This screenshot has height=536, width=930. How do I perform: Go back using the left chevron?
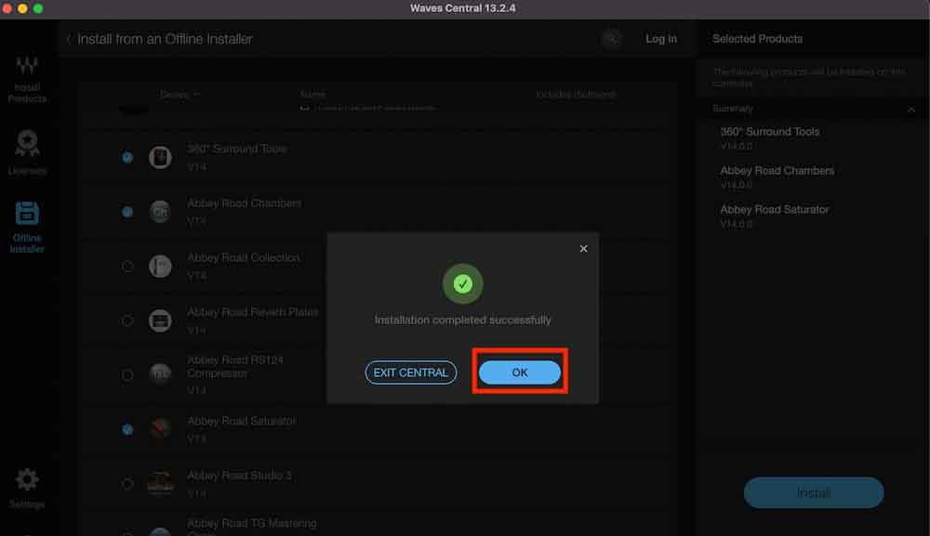(x=69, y=39)
